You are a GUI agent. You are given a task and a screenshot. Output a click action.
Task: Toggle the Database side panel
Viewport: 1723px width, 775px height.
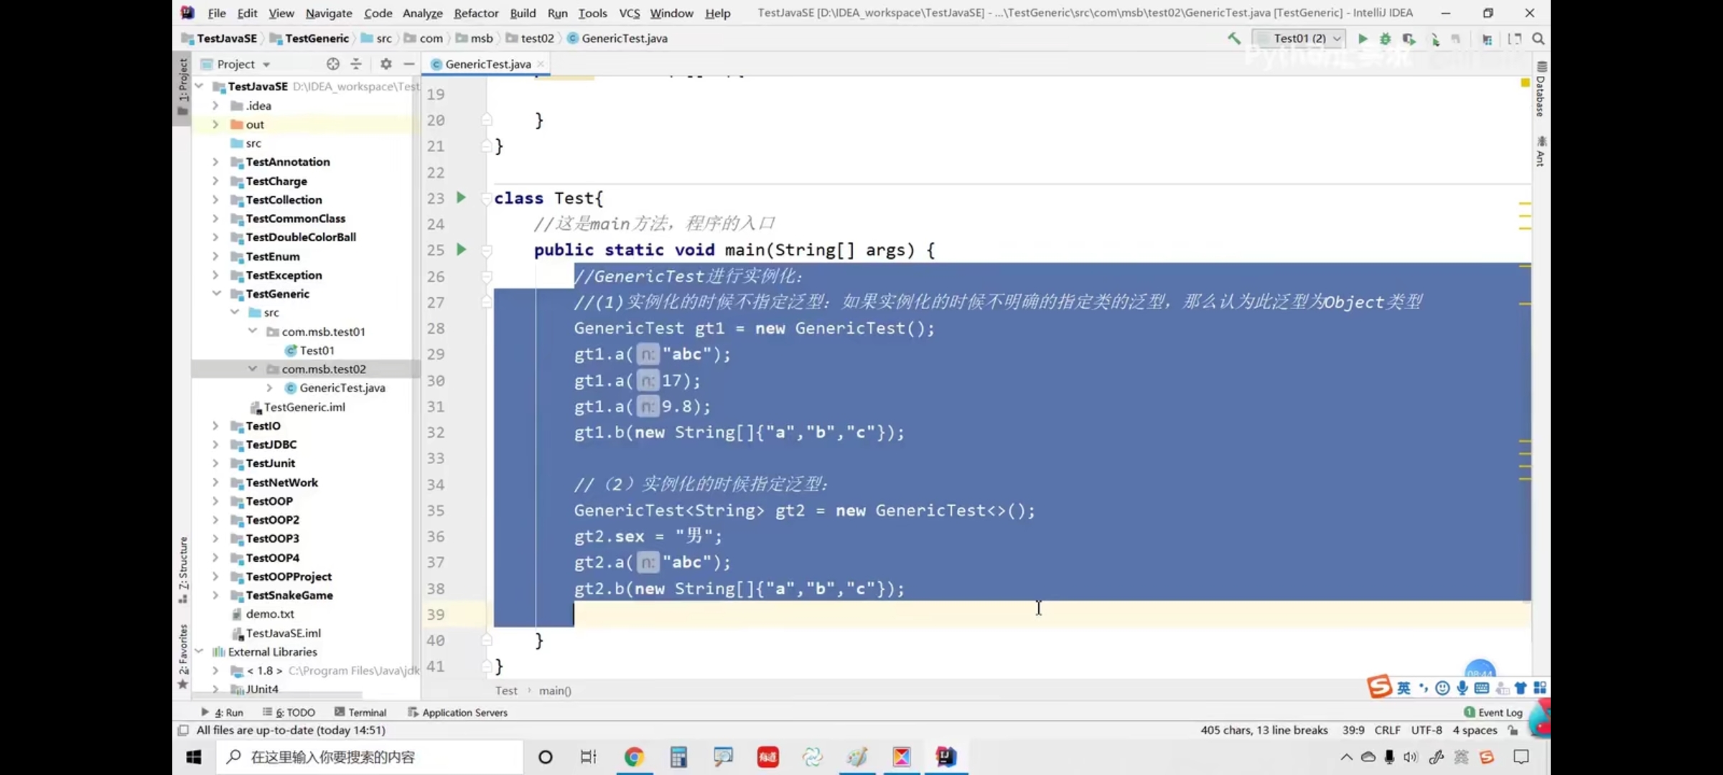(x=1541, y=93)
